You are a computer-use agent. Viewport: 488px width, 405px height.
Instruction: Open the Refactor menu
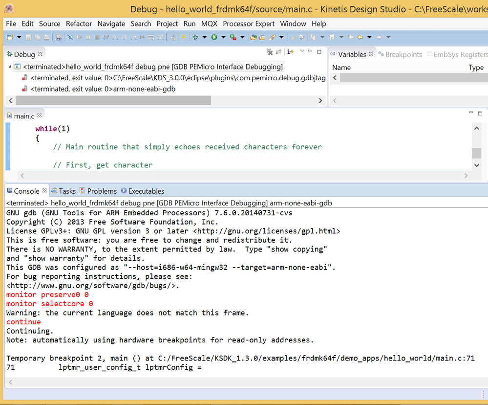tap(79, 23)
